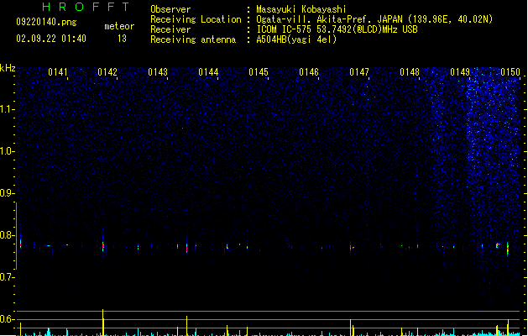The image size is (528, 336).
Task: Click the strong echo near 0150
Action: click(x=508, y=249)
